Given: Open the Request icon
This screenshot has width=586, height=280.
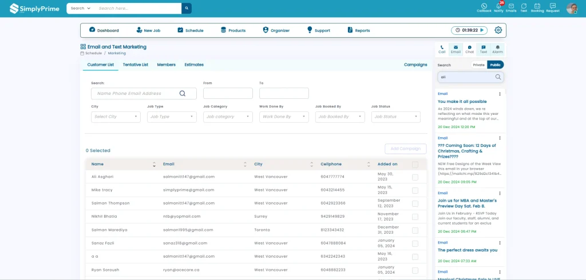Looking at the screenshot, I should (553, 8).
